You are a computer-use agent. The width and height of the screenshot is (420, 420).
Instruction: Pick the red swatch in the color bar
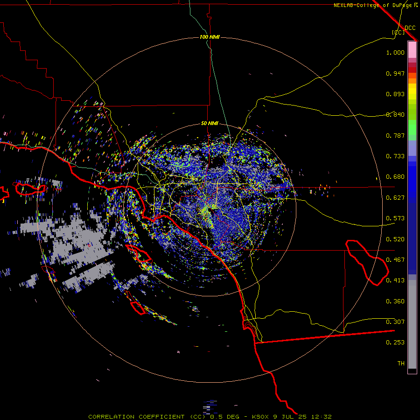[x=412, y=70]
